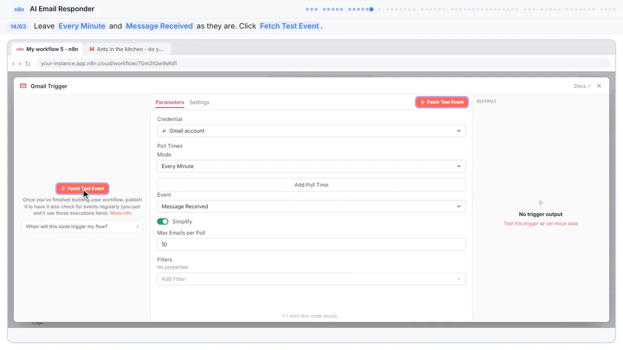The width and height of the screenshot is (623, 350).
Task: Click the browser back arrow
Action: click(13, 64)
